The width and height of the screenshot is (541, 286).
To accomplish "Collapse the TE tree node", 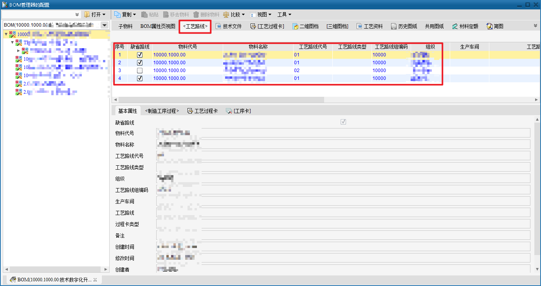I will click(x=12, y=42).
